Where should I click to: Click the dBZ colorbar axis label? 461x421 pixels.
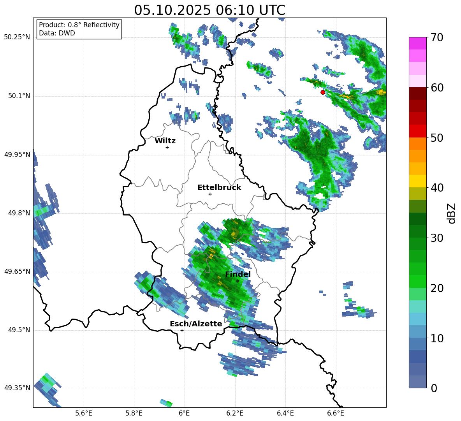point(452,213)
